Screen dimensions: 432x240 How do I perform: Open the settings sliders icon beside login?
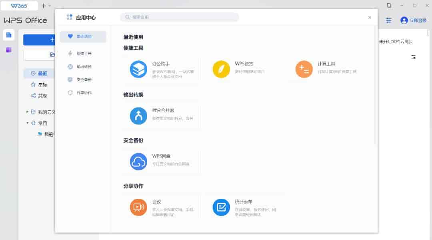coord(388,20)
